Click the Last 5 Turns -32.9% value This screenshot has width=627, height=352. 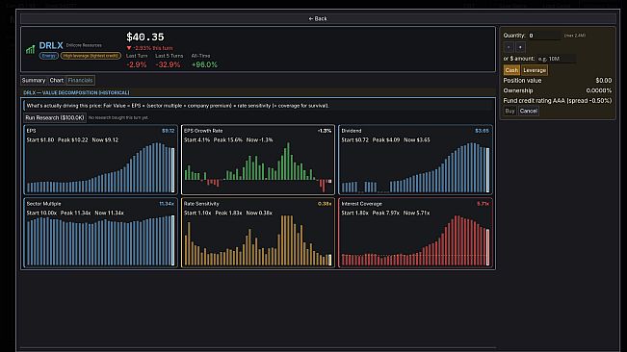point(168,64)
